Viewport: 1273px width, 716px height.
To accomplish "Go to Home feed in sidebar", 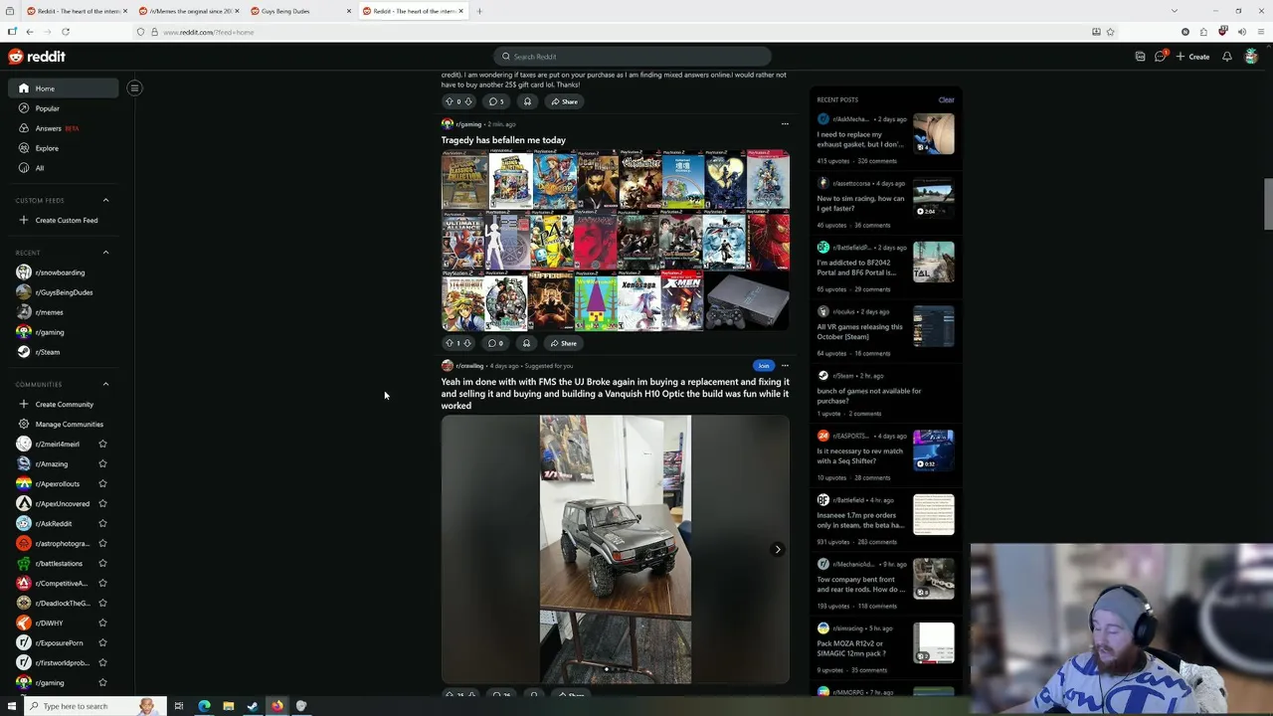I will tap(64, 89).
